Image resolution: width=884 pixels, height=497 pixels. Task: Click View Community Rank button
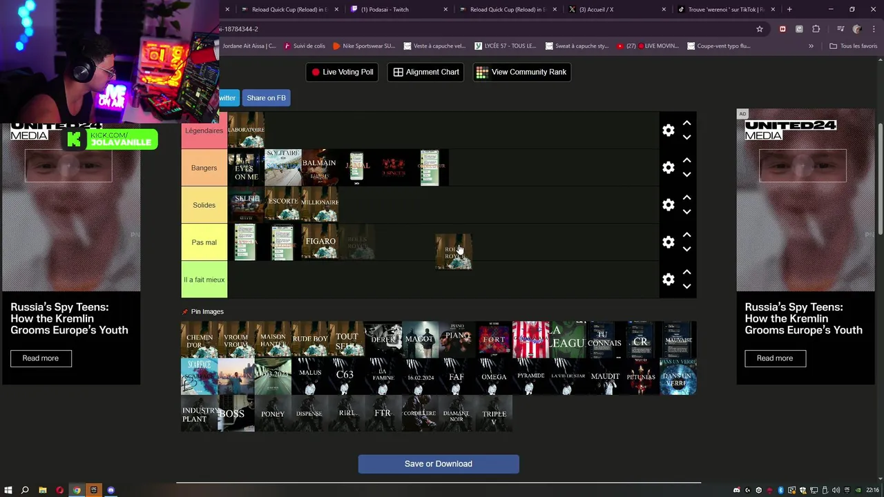[x=521, y=72]
